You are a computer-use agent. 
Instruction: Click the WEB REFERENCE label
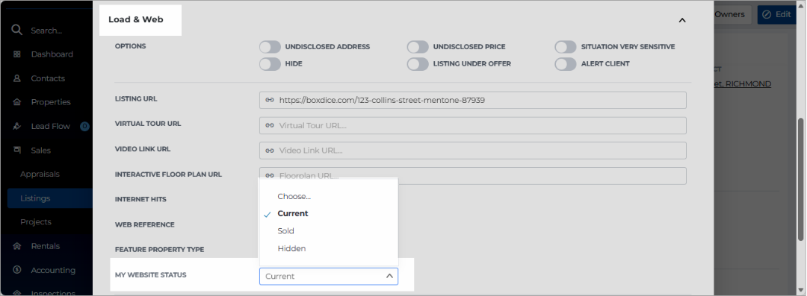tap(145, 224)
